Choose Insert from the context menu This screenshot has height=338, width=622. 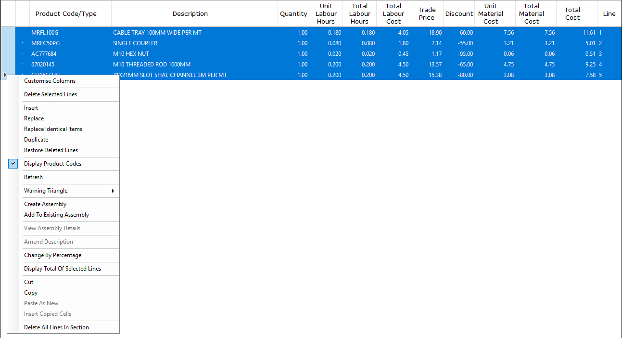tap(31, 108)
